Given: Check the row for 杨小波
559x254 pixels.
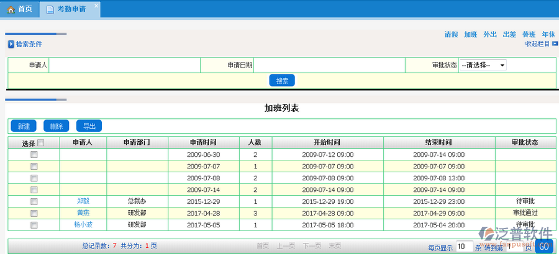Looking at the screenshot, I should [x=34, y=226].
